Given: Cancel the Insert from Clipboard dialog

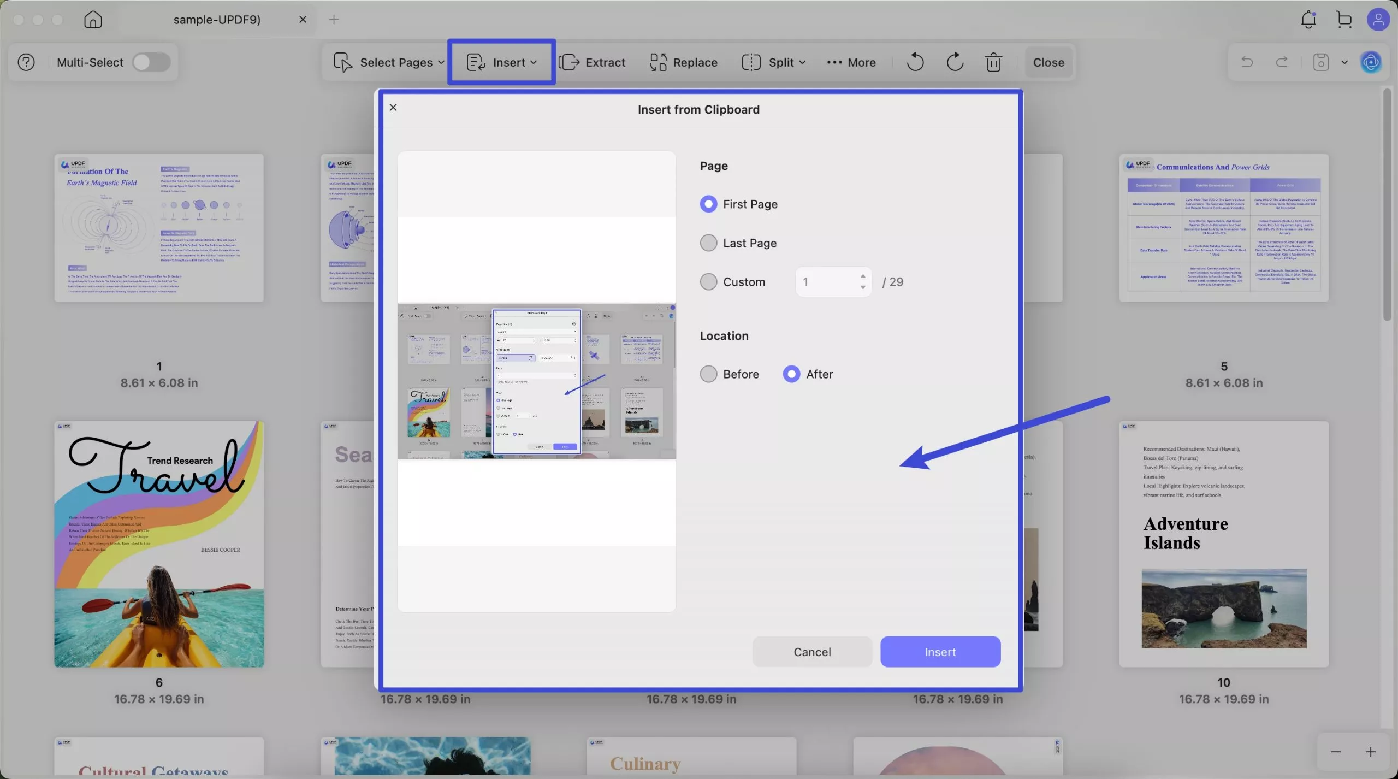Looking at the screenshot, I should pyautogui.click(x=812, y=652).
